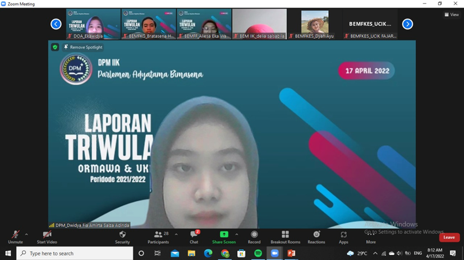Remove Spotlight from the speaker
Image resolution: width=464 pixels, height=260 pixels.
click(x=83, y=47)
